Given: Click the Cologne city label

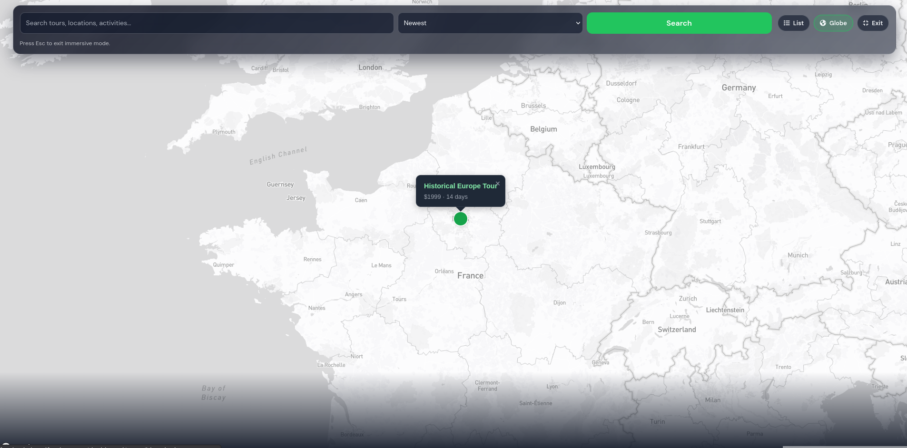Looking at the screenshot, I should coord(628,100).
